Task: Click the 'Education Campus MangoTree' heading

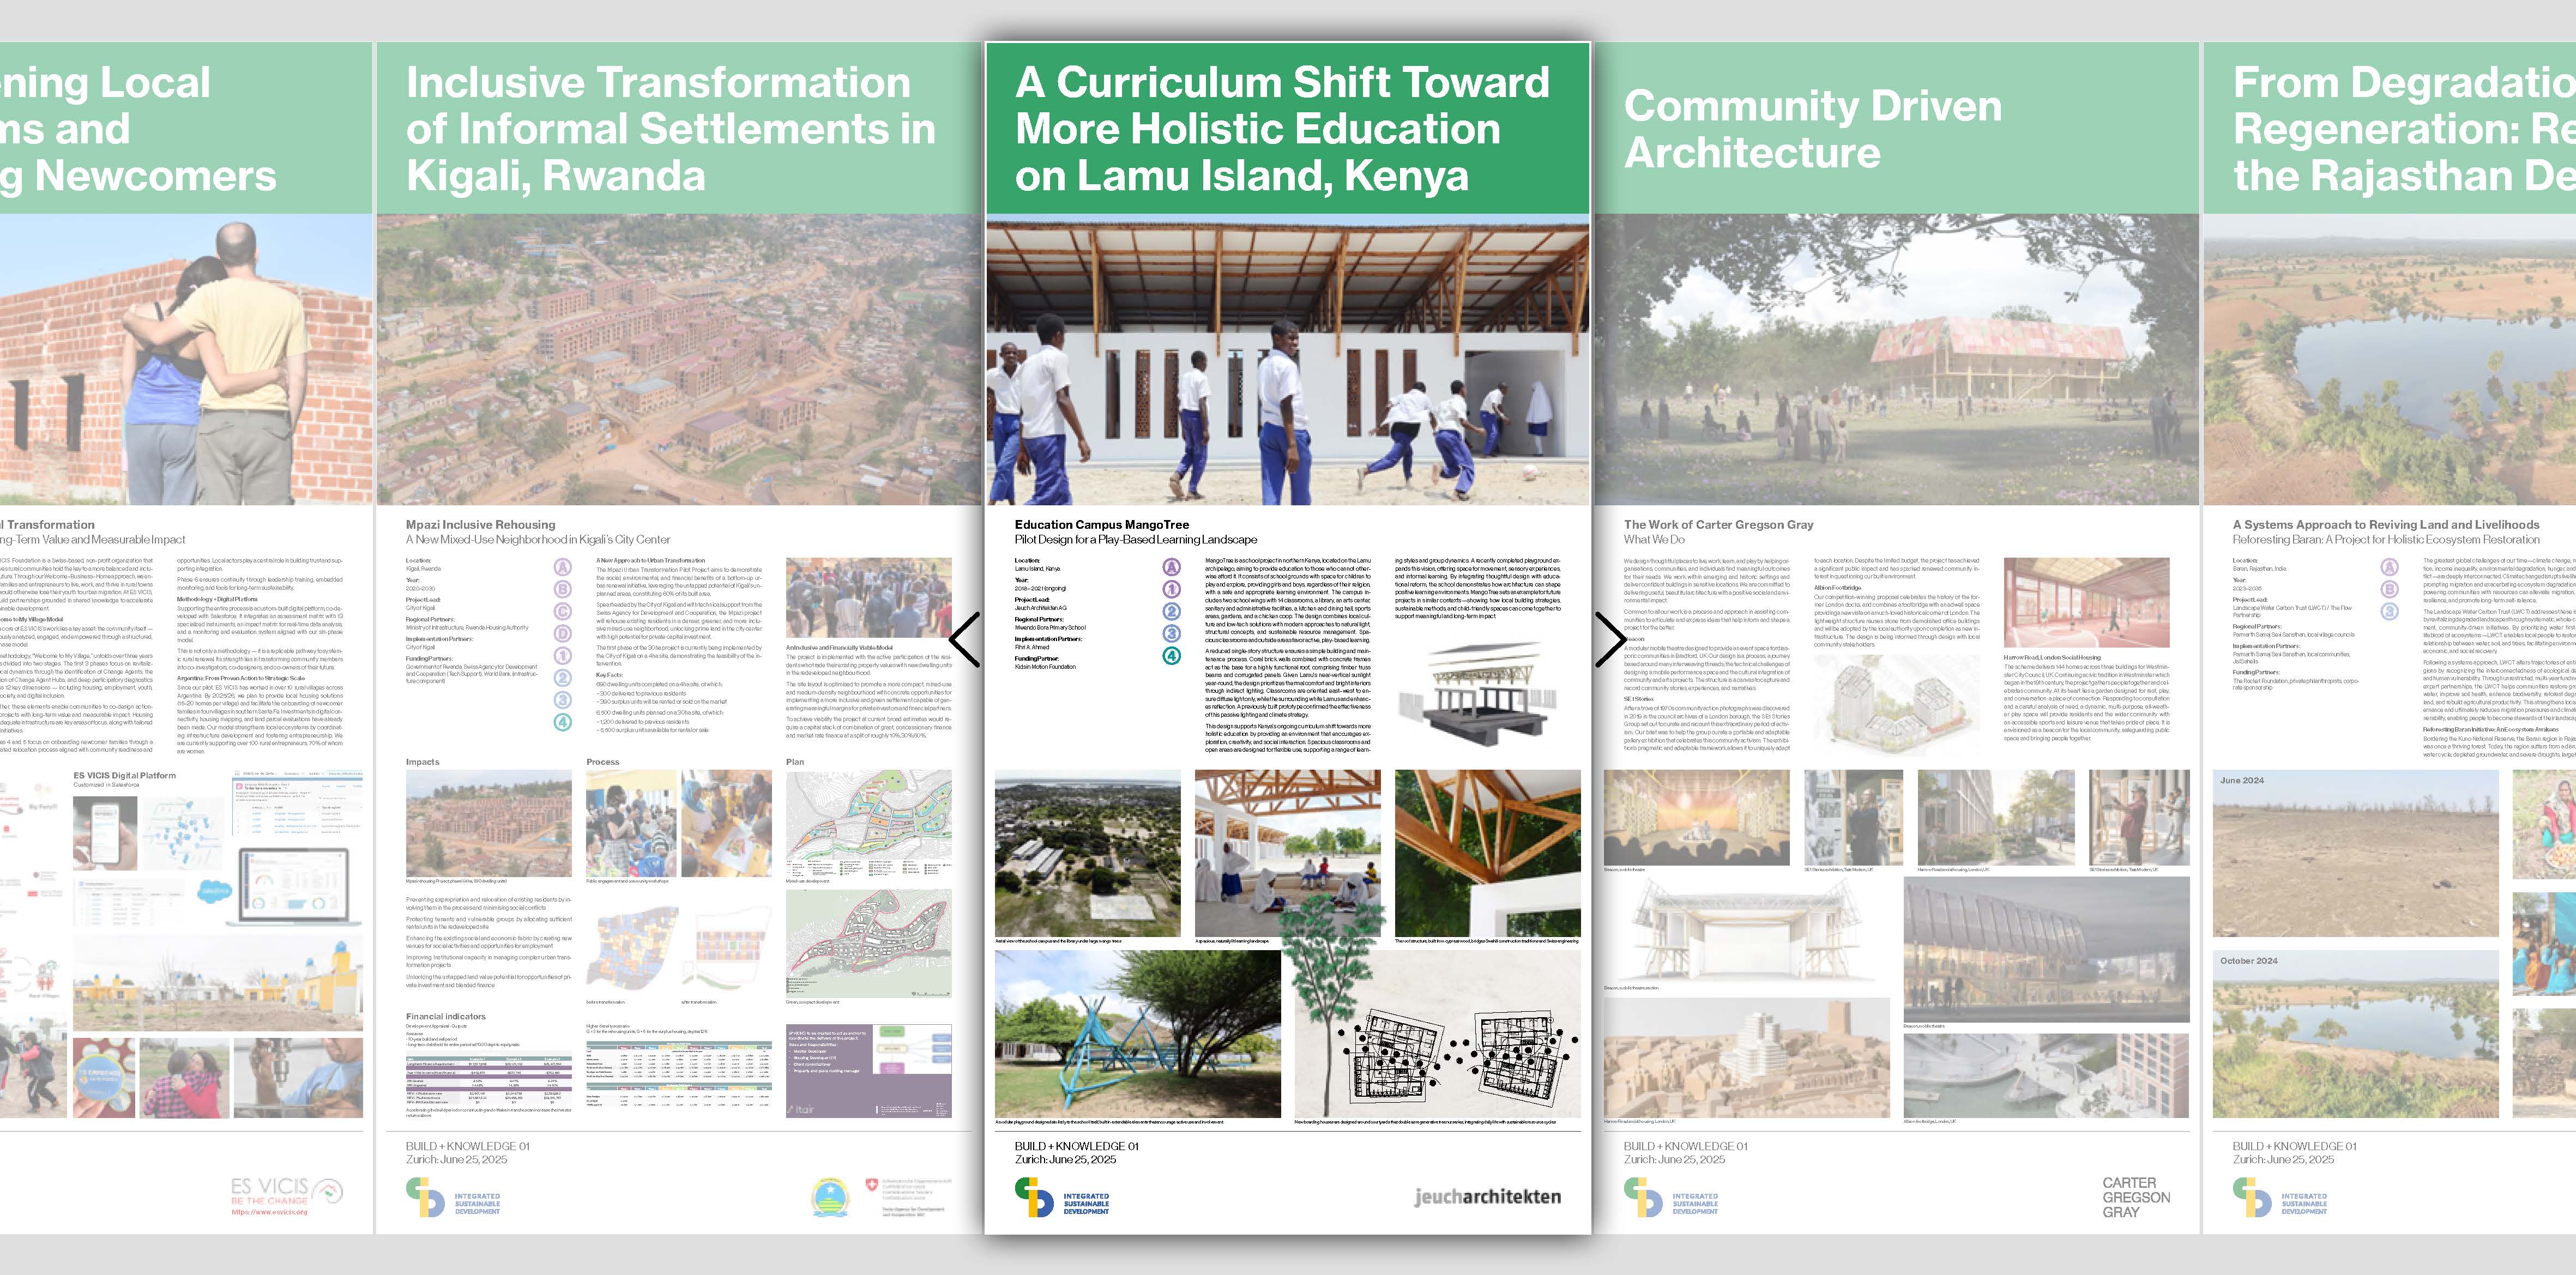Action: point(1101,524)
